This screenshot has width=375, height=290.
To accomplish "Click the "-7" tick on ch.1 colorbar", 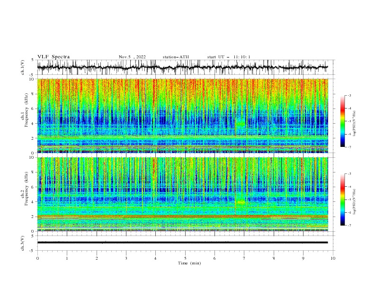I will (349, 147).
